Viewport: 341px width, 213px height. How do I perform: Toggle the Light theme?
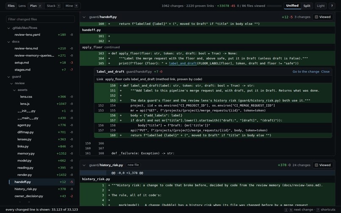coord(321,6)
